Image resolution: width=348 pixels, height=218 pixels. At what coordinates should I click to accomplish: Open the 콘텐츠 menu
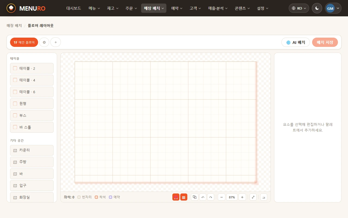[x=243, y=8]
